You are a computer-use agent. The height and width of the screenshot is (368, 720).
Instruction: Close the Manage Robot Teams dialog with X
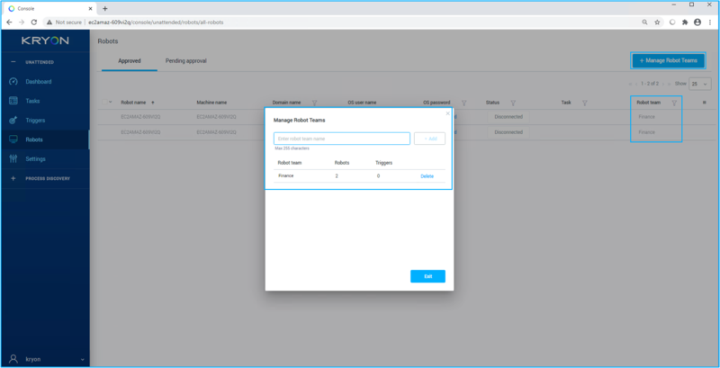447,113
